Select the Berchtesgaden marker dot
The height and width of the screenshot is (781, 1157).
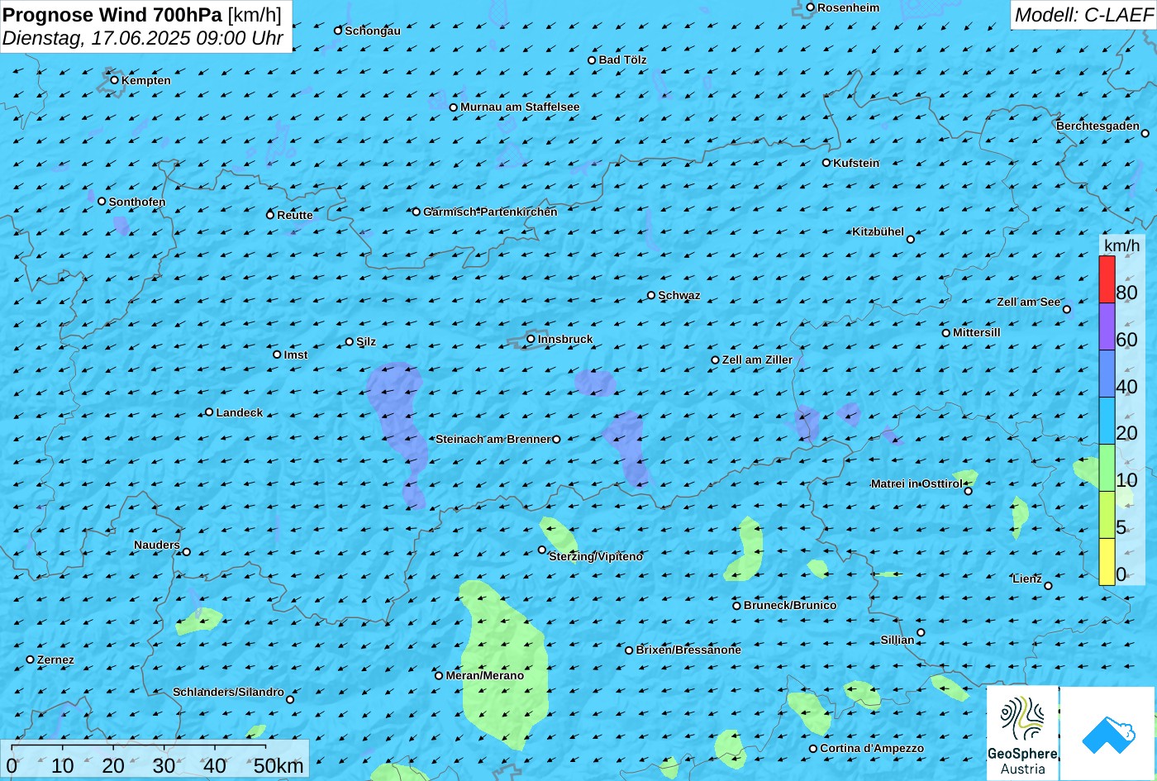point(1145,133)
